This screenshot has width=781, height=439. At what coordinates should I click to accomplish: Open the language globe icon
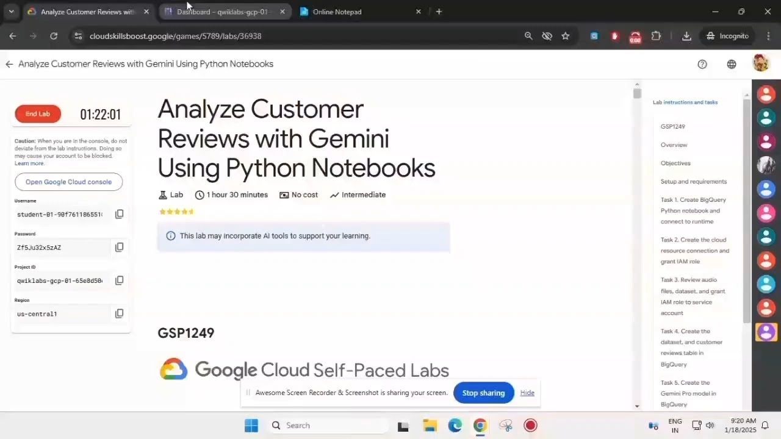point(732,64)
